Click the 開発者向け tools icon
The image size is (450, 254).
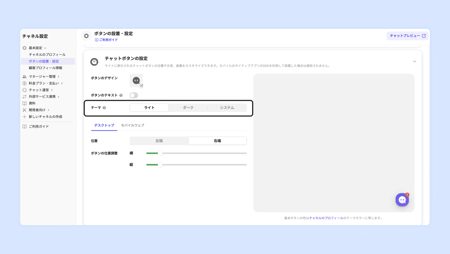pos(25,110)
